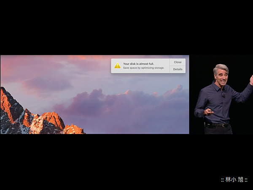Click Close on the disk-full notification
The width and height of the screenshot is (253, 190).
coord(178,62)
